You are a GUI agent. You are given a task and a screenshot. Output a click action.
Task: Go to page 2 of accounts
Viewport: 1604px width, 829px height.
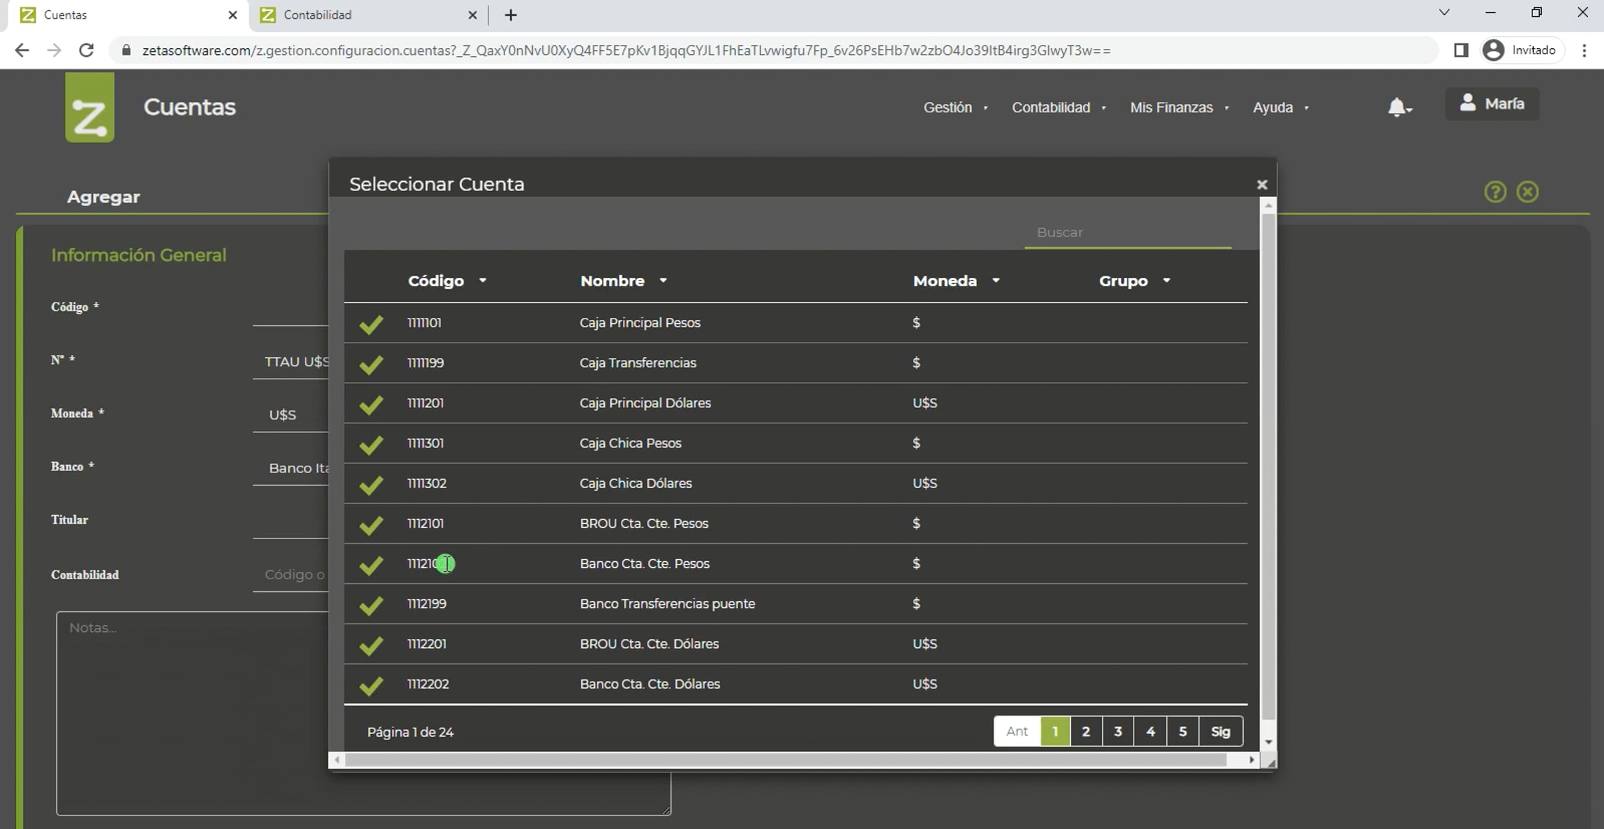[x=1086, y=731]
